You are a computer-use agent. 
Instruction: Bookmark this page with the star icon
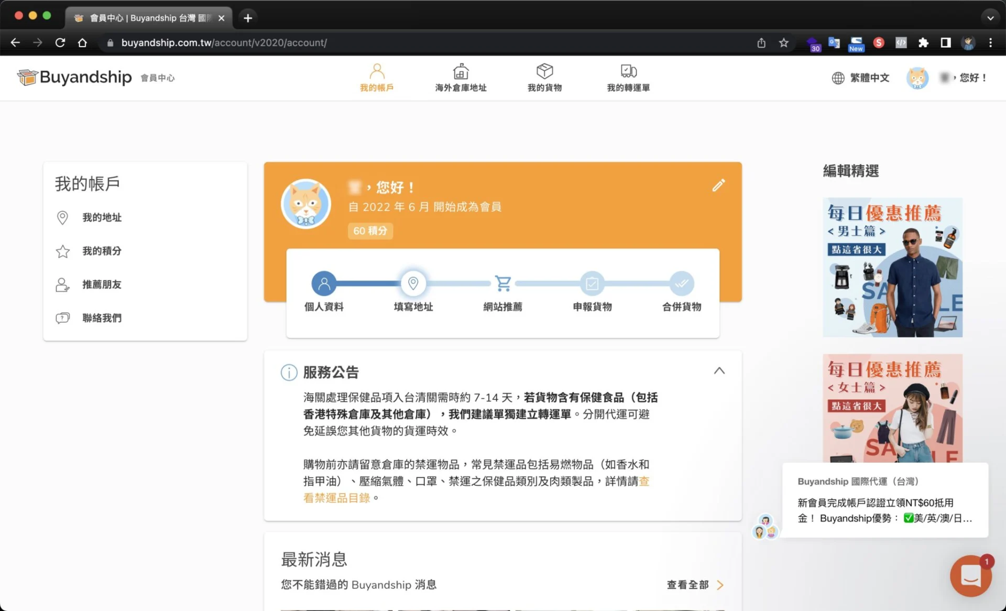[x=783, y=42]
